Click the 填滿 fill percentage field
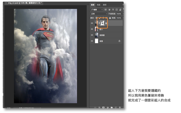 pyautogui.click(x=118, y=18)
